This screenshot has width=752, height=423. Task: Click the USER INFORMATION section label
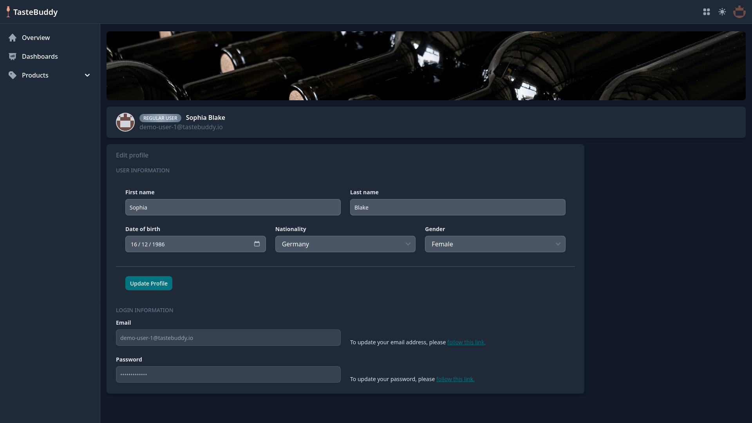pyautogui.click(x=143, y=170)
